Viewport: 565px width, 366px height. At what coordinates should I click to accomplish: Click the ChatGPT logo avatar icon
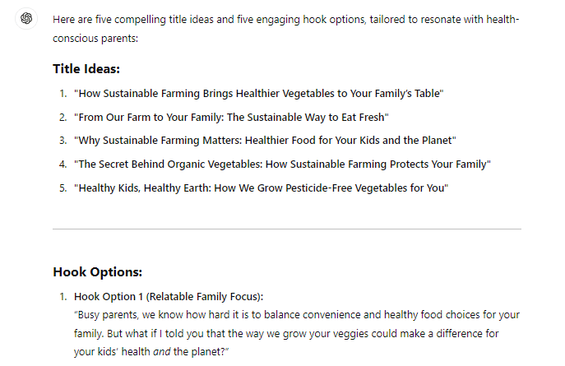pyautogui.click(x=28, y=19)
